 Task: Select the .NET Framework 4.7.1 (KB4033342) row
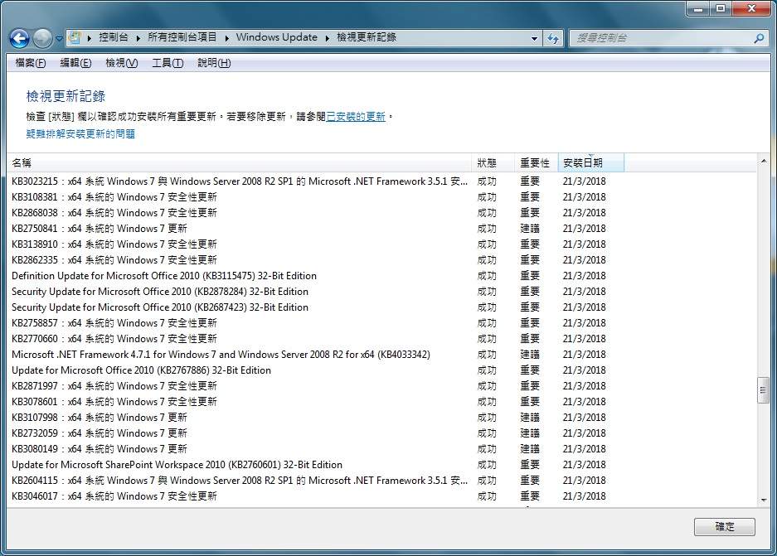pyautogui.click(x=381, y=355)
